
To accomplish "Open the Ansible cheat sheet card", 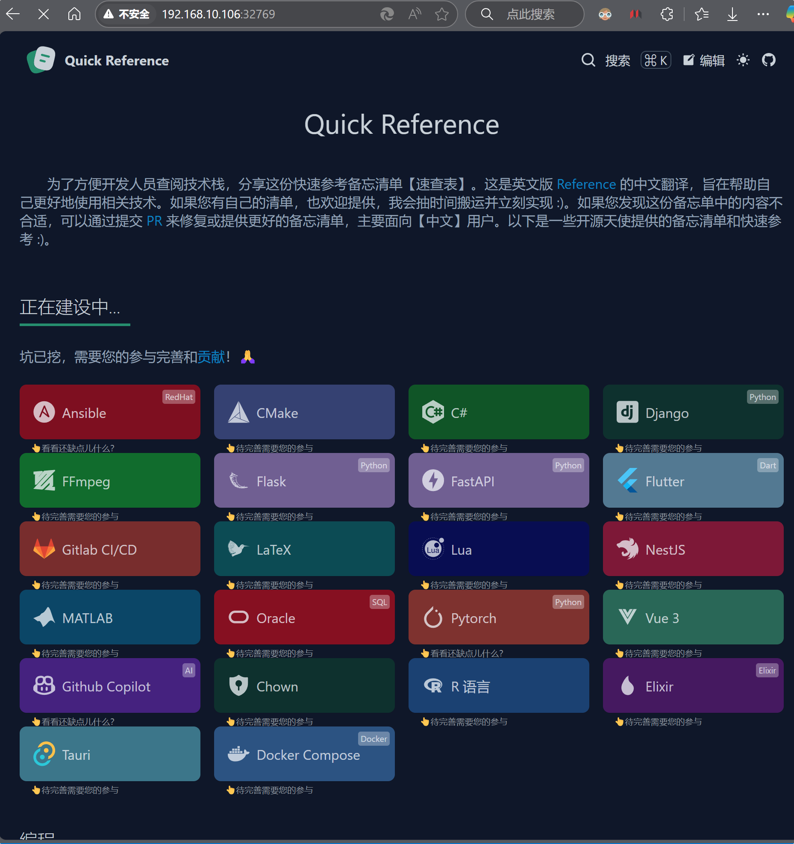I will (x=110, y=412).
